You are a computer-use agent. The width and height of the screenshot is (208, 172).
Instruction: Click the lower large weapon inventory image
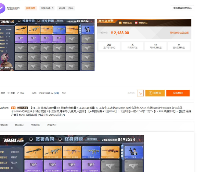tap(72, 154)
